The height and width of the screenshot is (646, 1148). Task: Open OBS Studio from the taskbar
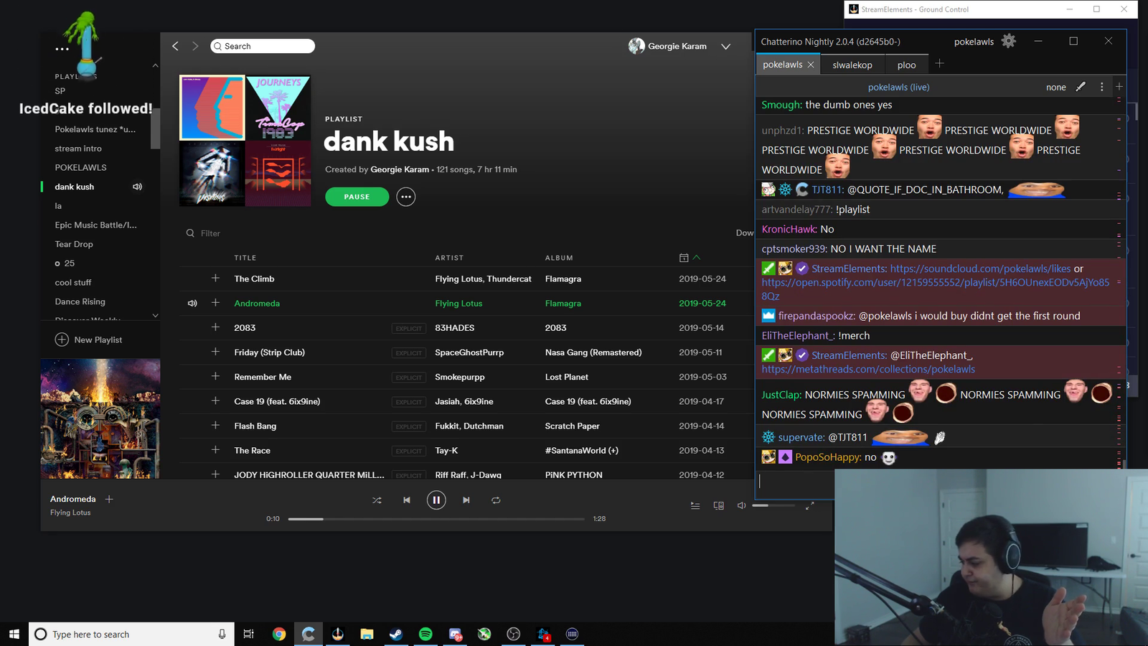[x=514, y=634]
